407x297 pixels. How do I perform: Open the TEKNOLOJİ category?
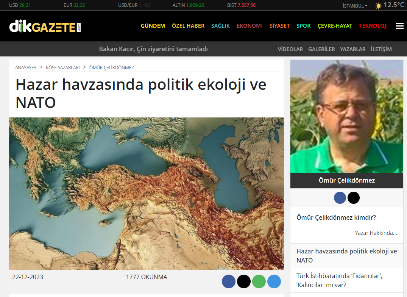pos(373,26)
